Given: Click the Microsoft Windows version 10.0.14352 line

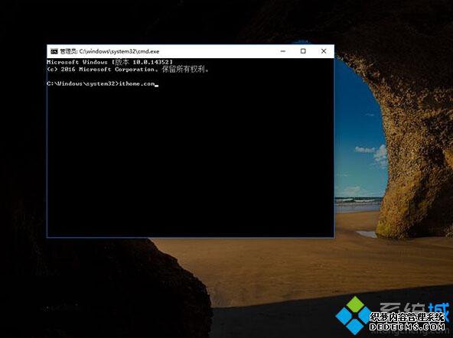Looking at the screenshot, I should click(x=109, y=62).
